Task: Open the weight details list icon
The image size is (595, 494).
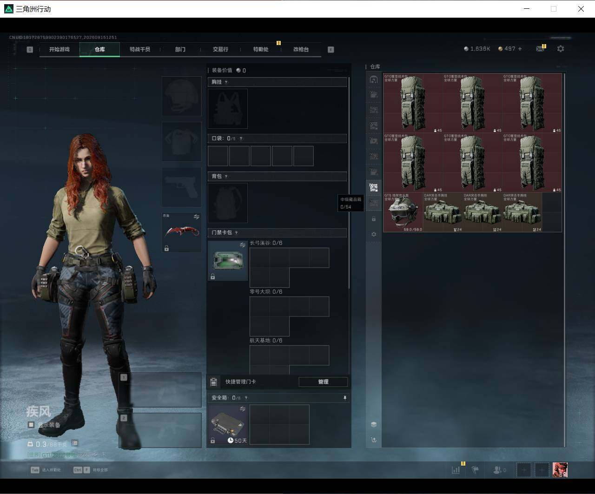Action: 75,443
